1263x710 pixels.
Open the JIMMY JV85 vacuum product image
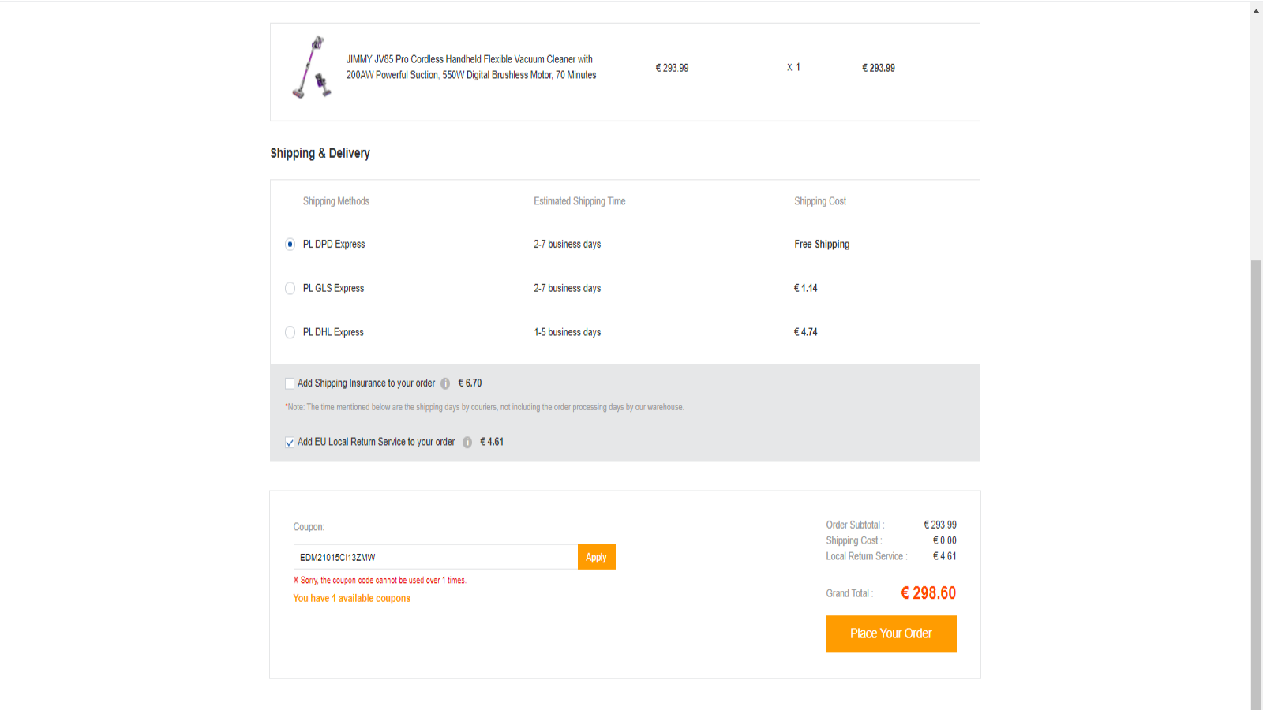[x=312, y=68]
